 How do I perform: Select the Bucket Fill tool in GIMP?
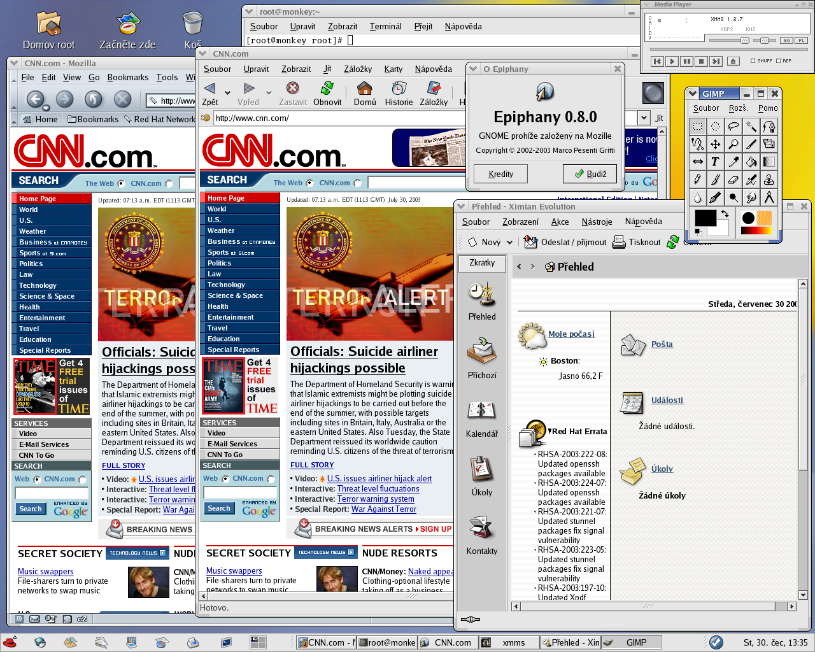coord(751,162)
